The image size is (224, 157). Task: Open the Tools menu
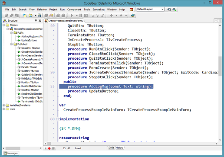coord(87,10)
